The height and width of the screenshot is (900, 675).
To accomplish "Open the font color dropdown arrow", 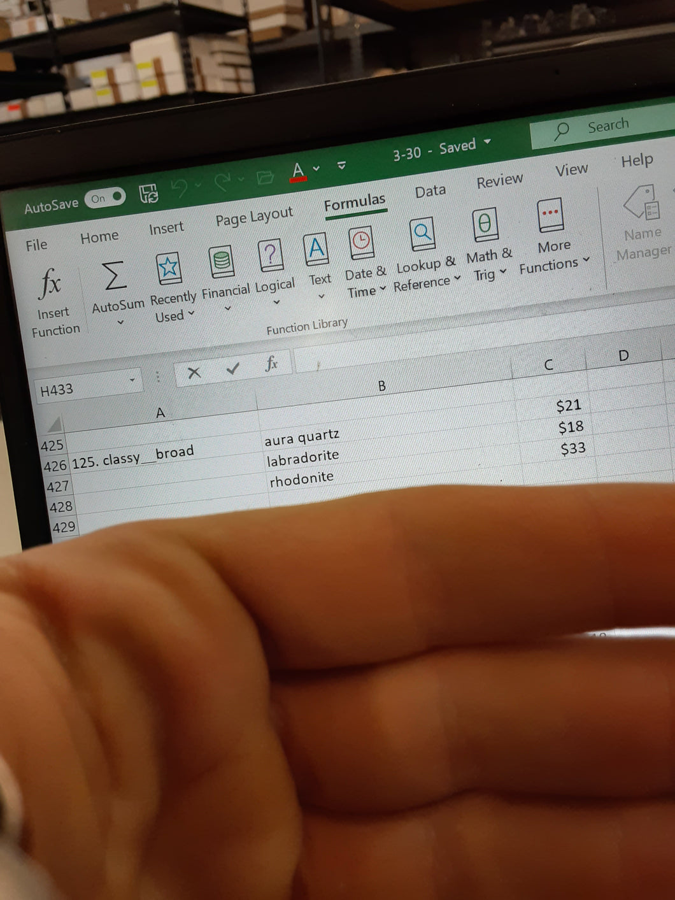I will (x=316, y=168).
